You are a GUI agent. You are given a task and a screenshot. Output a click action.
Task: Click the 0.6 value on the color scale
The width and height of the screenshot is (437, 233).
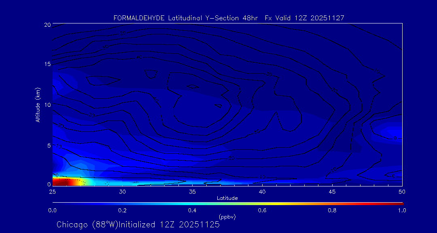262,210
